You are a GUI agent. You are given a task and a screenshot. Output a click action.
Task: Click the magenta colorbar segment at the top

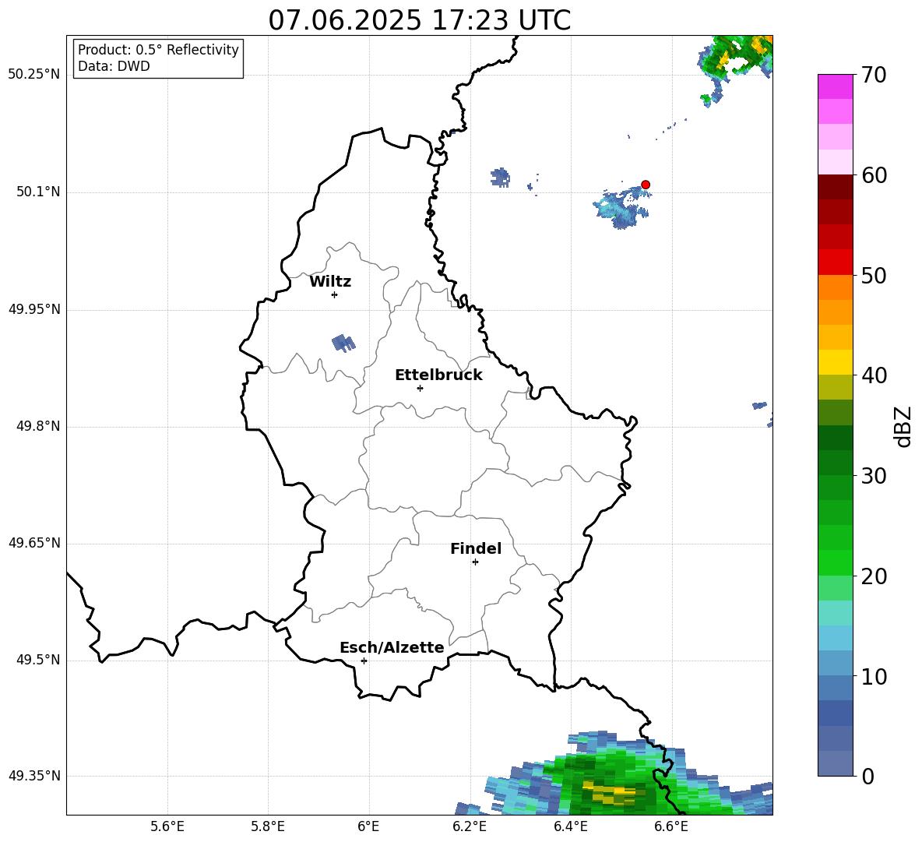point(836,86)
